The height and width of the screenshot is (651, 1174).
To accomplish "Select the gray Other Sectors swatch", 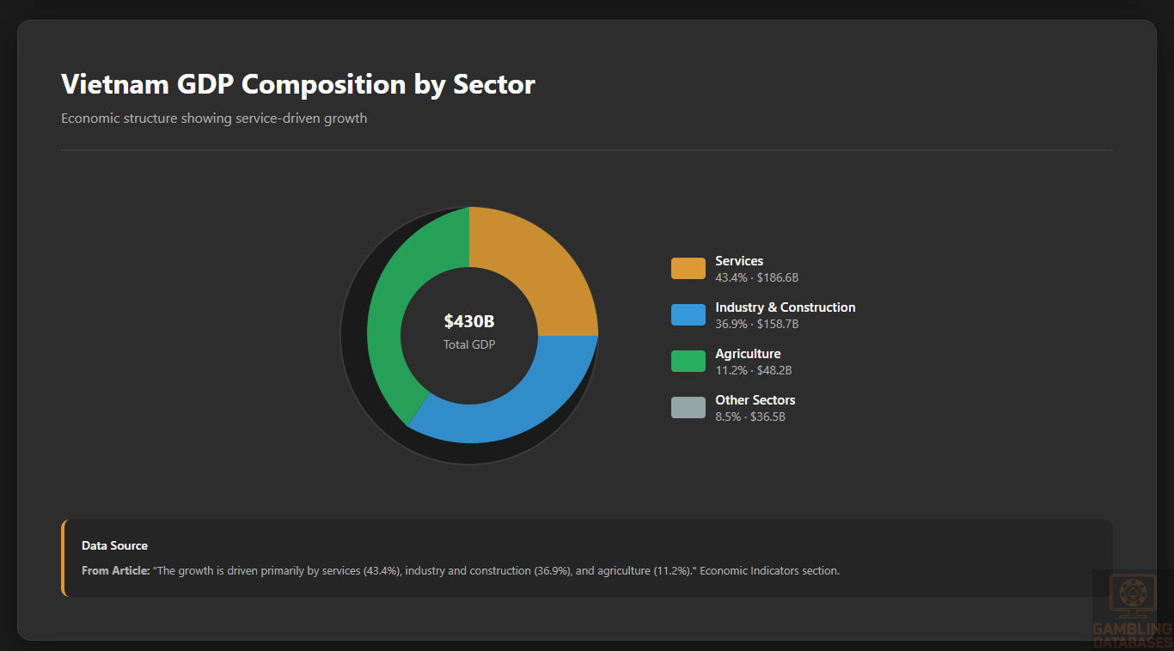I will (x=688, y=408).
